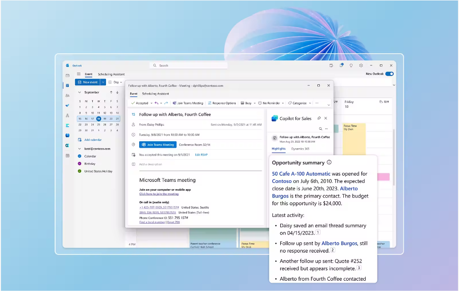Click the undo reply arrow in the meeting toolbar
Viewport: 459px width, 291px height.
click(x=157, y=103)
